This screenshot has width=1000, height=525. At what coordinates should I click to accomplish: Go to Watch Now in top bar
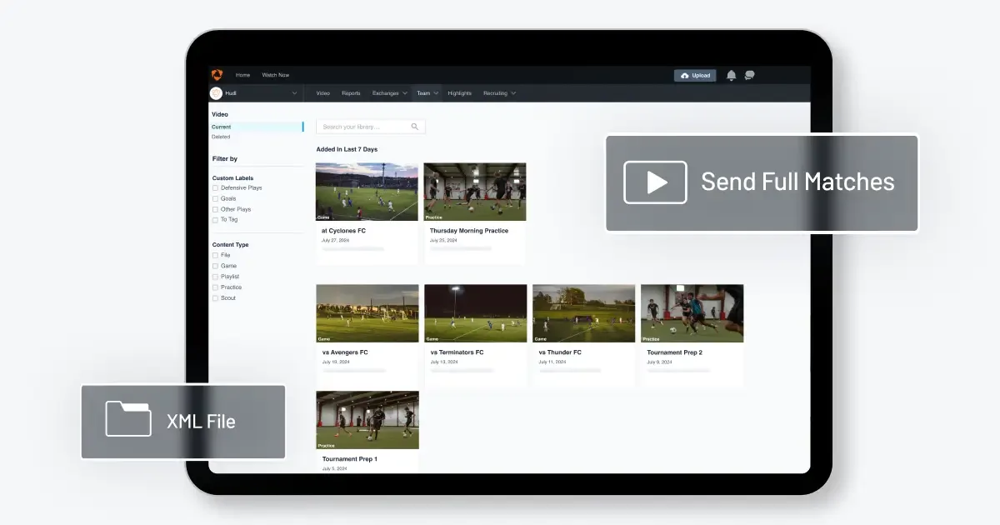276,75
